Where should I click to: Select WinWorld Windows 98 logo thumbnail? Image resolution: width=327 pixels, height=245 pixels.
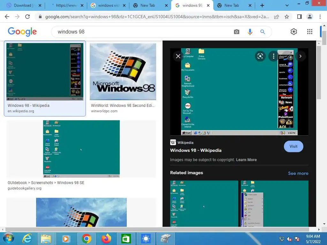pos(123,72)
